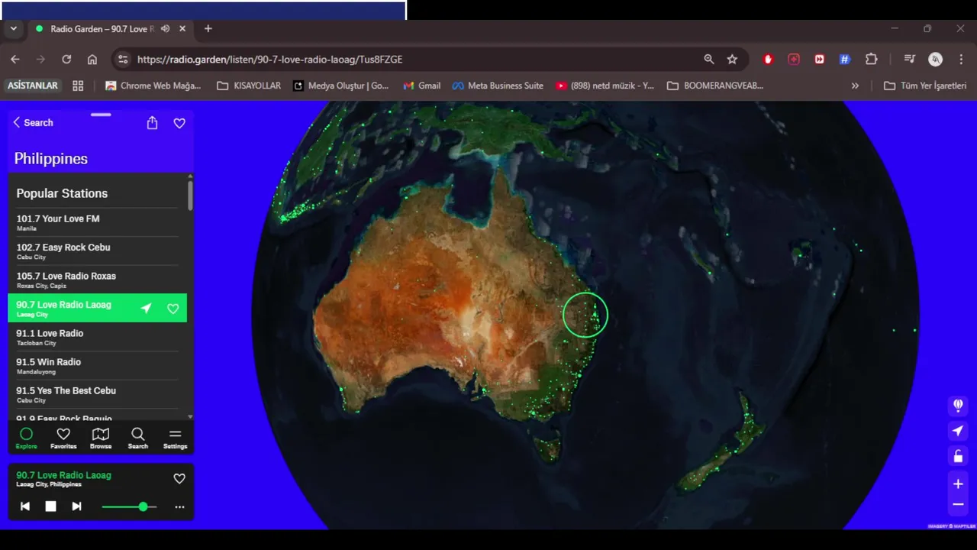Skip to the previous station

[25, 506]
